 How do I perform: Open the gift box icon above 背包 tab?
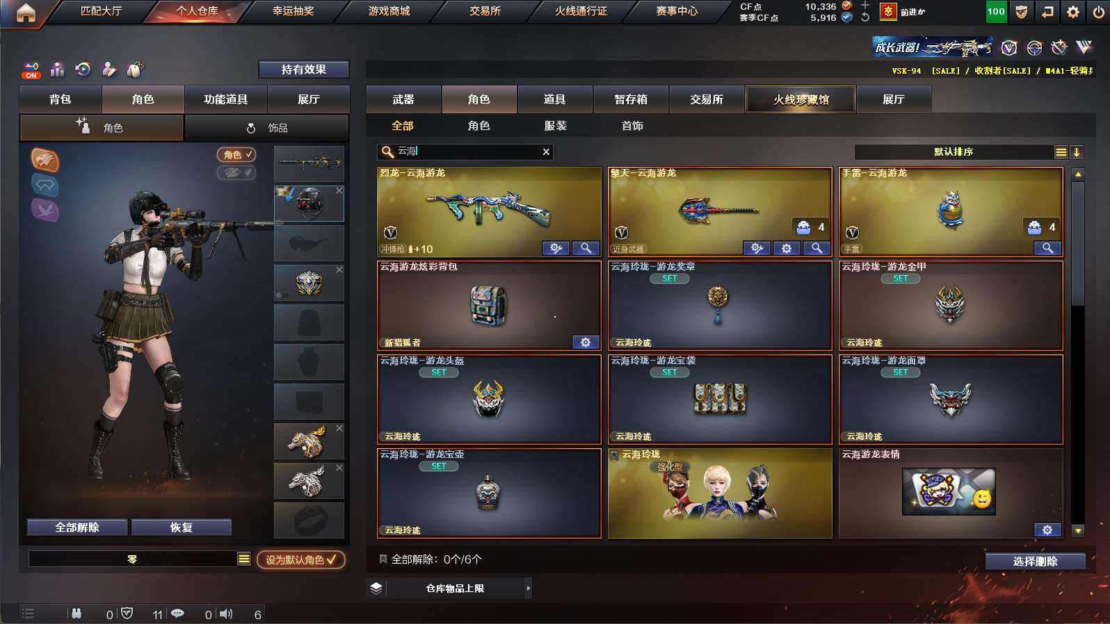click(x=57, y=69)
